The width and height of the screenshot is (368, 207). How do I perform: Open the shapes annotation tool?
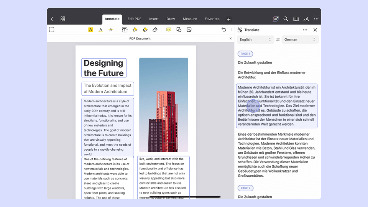[x=179, y=30]
